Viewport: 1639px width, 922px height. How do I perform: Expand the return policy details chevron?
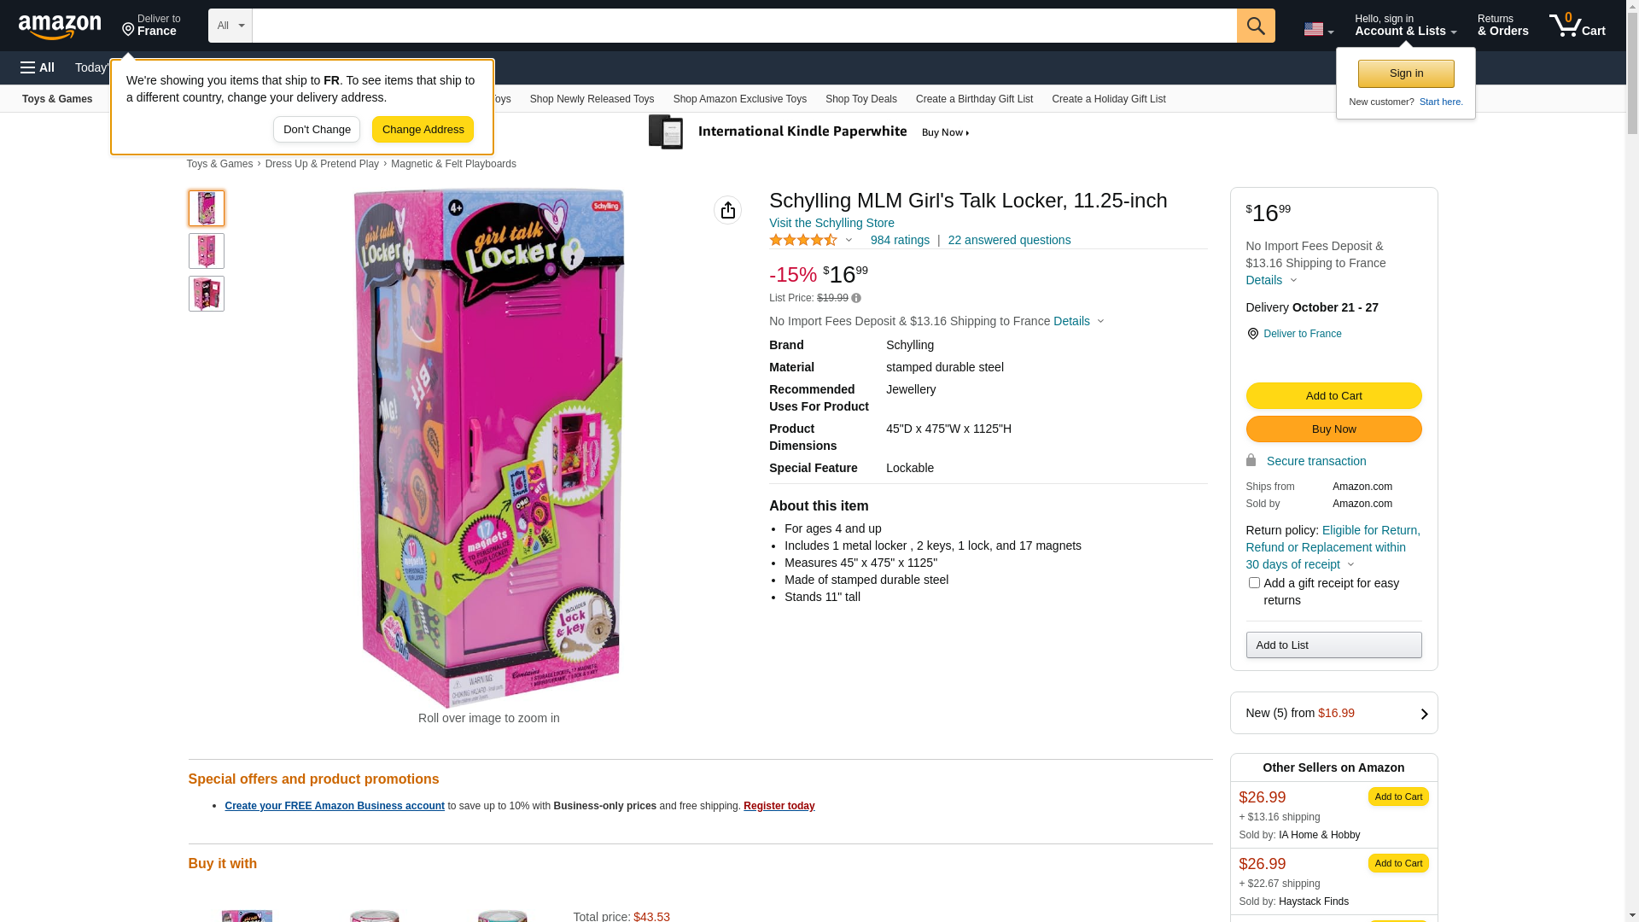[x=1350, y=564]
